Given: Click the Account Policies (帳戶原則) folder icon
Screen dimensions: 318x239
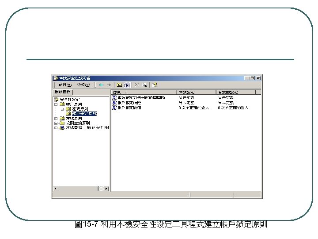Looking at the screenshot, I should point(62,104).
